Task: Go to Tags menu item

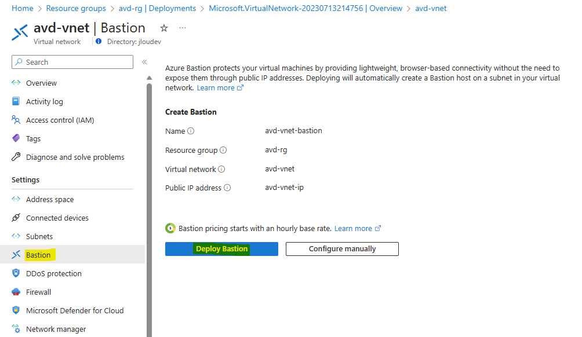Action: pyautogui.click(x=33, y=138)
